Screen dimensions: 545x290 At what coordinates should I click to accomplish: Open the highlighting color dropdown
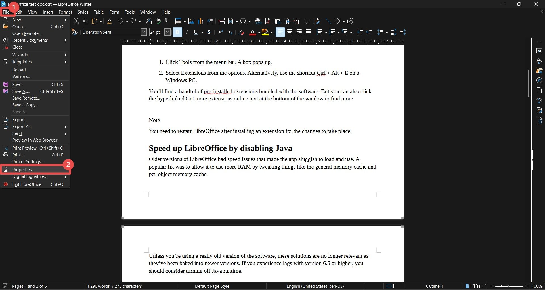[x=272, y=32]
